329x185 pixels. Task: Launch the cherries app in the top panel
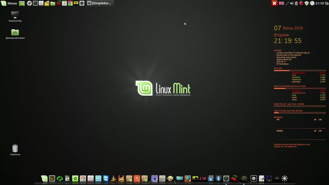pyautogui.click(x=59, y=3)
